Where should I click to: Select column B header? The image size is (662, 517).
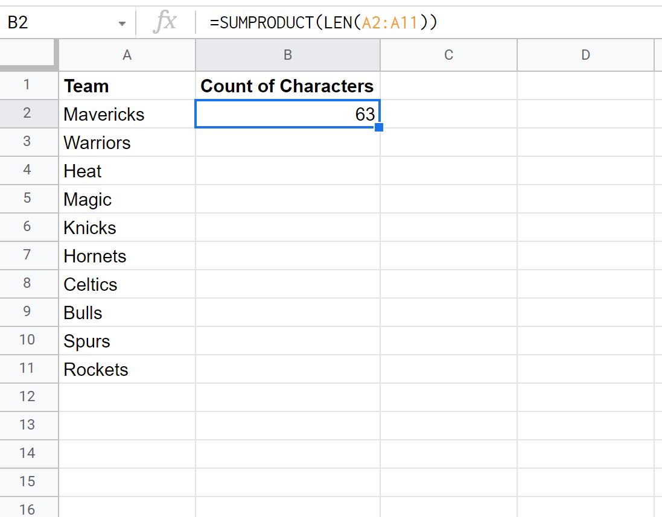288,55
